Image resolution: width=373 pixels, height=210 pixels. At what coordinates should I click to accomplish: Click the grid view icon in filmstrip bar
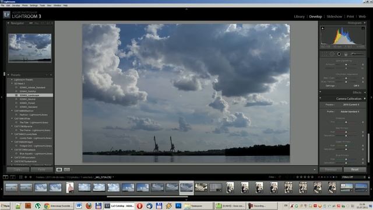point(21,177)
